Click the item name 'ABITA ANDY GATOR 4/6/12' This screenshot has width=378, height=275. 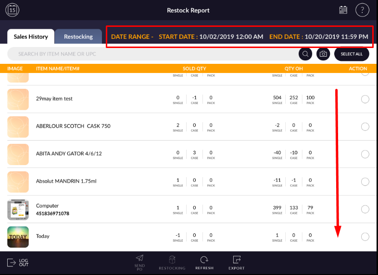(x=69, y=154)
